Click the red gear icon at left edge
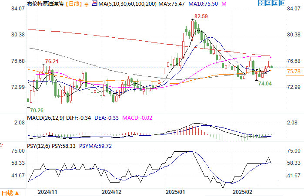 click(x=1, y=145)
